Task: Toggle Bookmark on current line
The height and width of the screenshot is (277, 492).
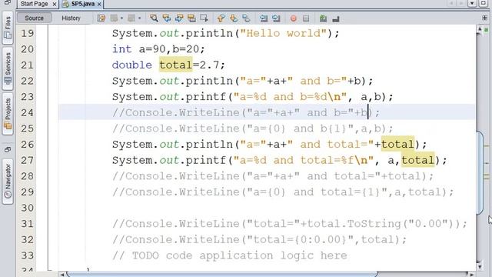Action: tap(246, 18)
